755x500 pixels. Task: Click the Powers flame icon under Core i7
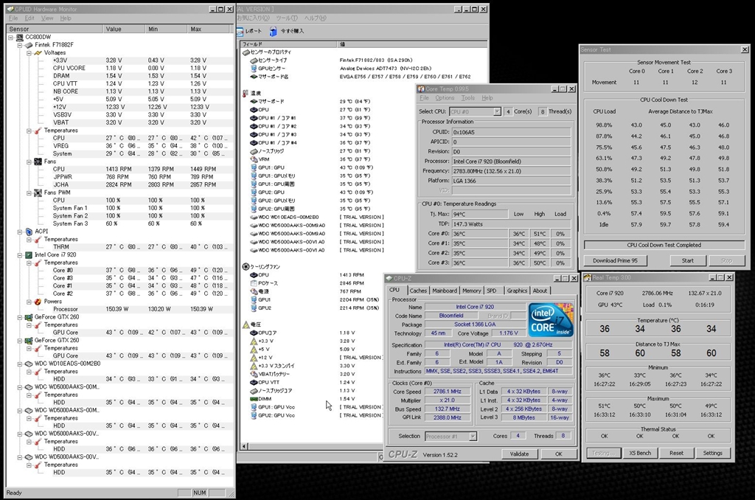pyautogui.click(x=37, y=301)
